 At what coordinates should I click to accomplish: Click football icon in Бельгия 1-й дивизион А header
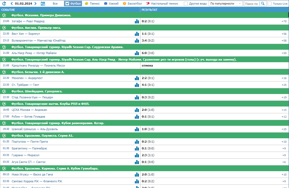[4, 72]
